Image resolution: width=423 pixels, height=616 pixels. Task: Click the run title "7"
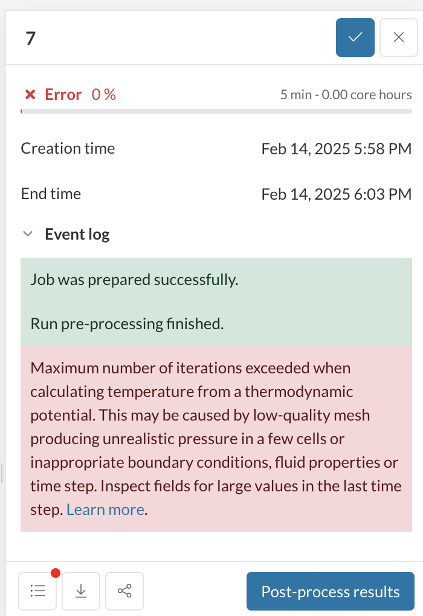[31, 38]
